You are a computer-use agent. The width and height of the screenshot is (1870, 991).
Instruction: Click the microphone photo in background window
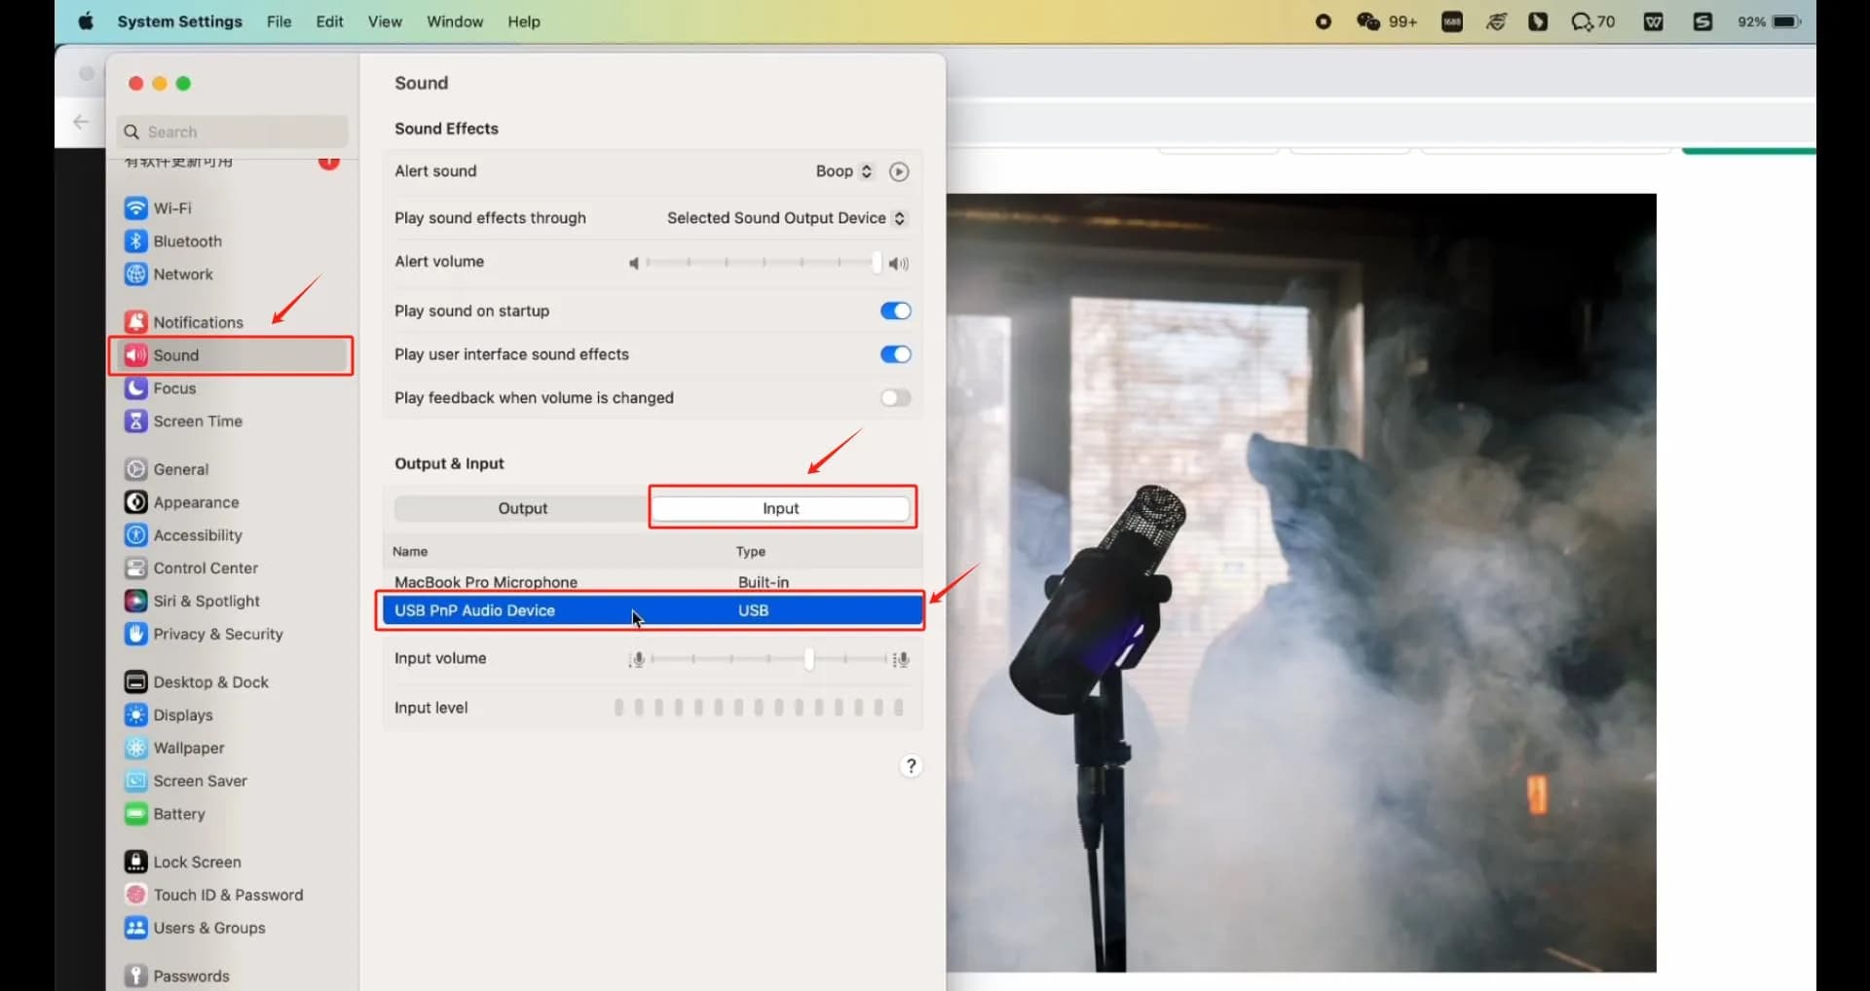(1301, 582)
